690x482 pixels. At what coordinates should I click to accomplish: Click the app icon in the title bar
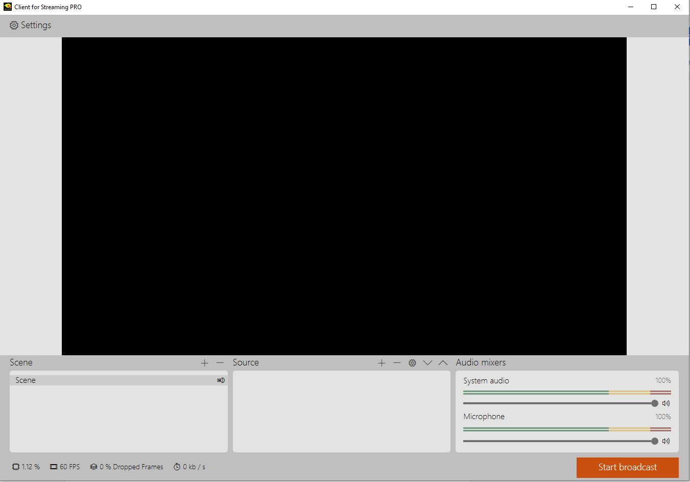tap(7, 7)
